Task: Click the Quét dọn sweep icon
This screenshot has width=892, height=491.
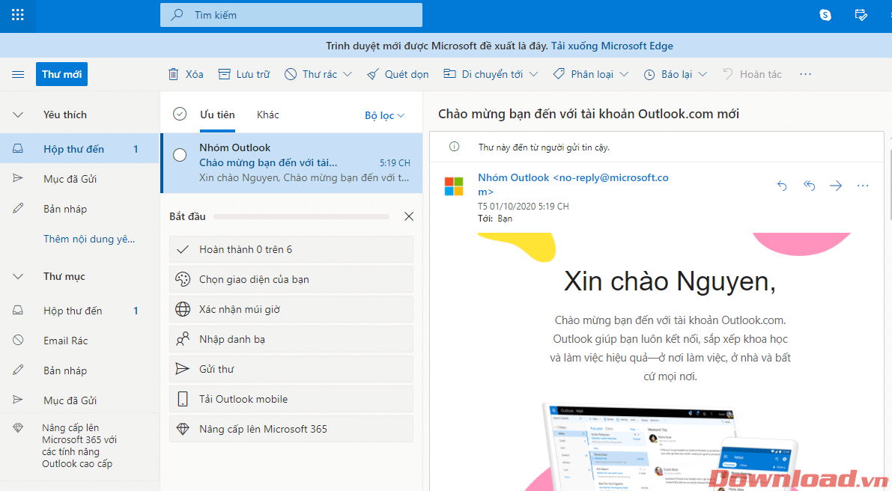Action: (x=373, y=74)
